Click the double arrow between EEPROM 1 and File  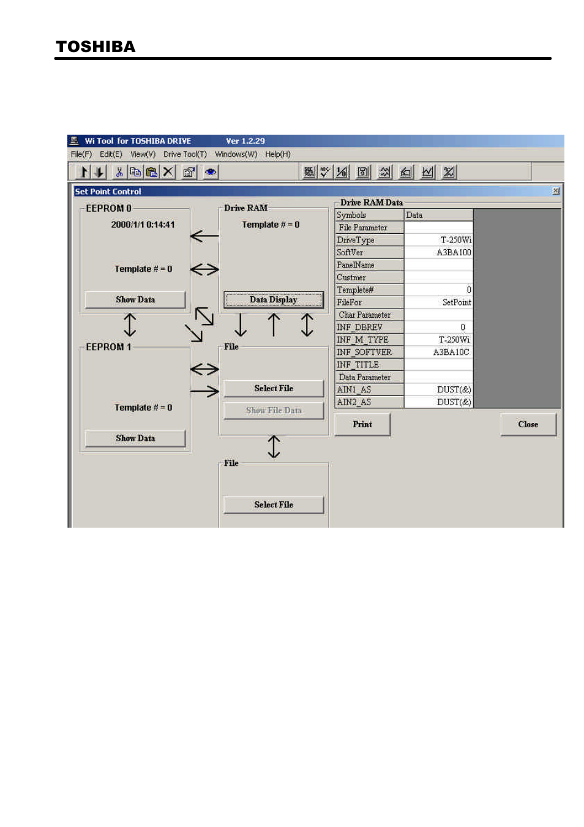click(x=204, y=369)
